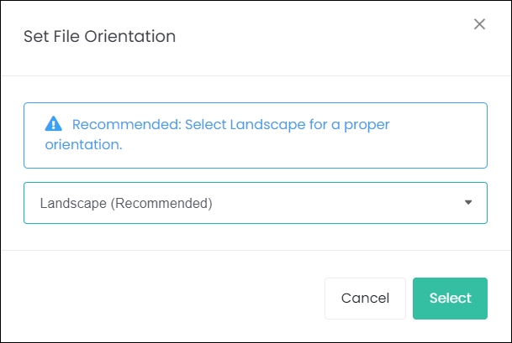Screen dimensions: 512x343
Task: Focus the orientation selection field
Action: (x=256, y=203)
